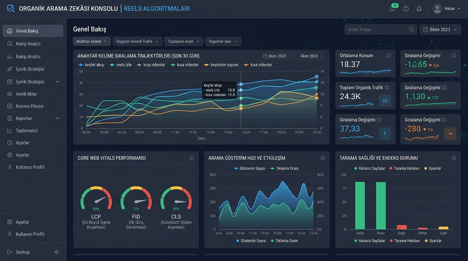Open the Raporlar darı dropdown
The image size is (468, 261).
(223, 41)
